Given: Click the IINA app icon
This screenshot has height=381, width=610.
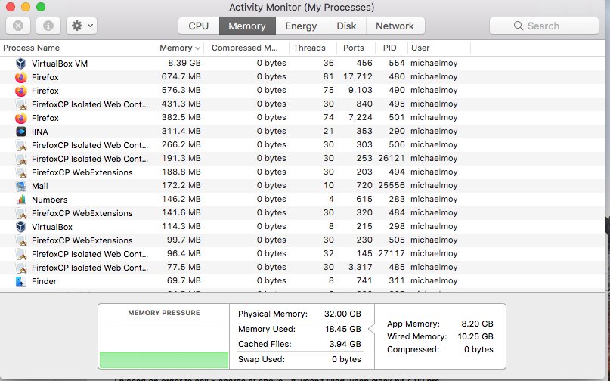Looking at the screenshot, I should point(21,132).
